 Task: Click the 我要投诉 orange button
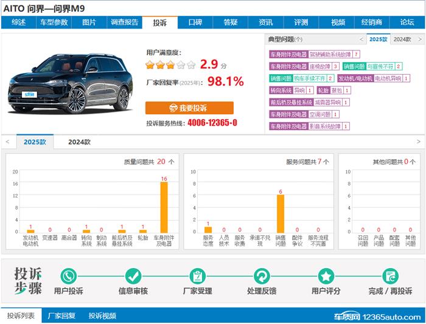pos(189,108)
